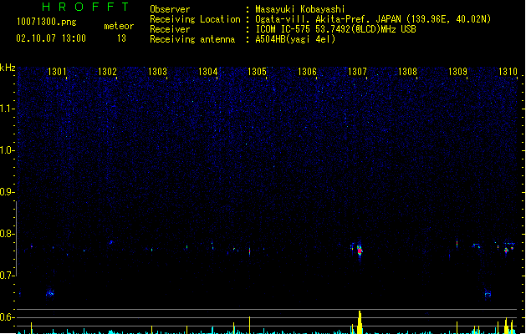Image resolution: width=526 pixels, height=334 pixels.
Task: Click the 0.8 kHz axis label
Action: click(x=7, y=234)
